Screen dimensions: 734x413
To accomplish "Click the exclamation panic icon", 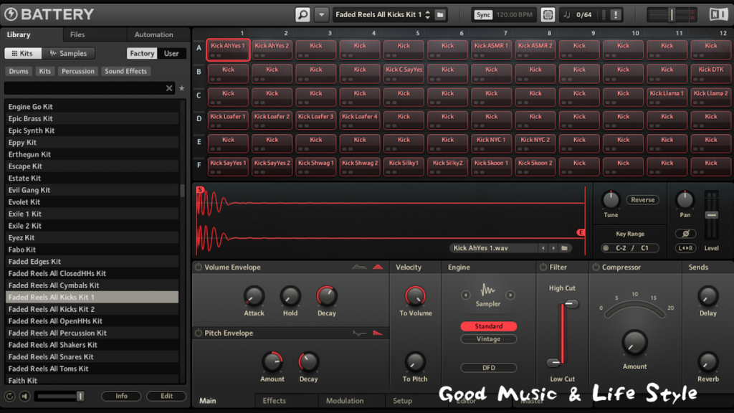I will (616, 14).
